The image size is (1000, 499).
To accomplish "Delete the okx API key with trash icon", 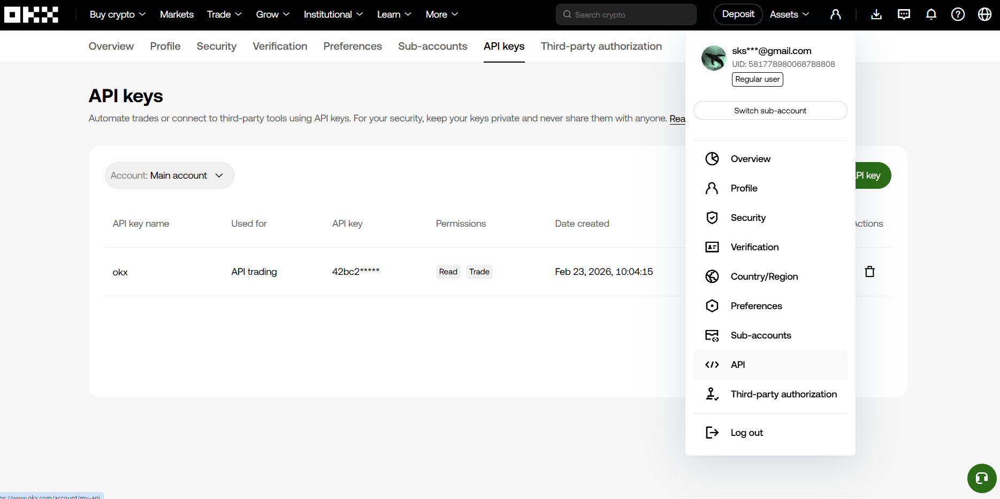I will click(869, 272).
